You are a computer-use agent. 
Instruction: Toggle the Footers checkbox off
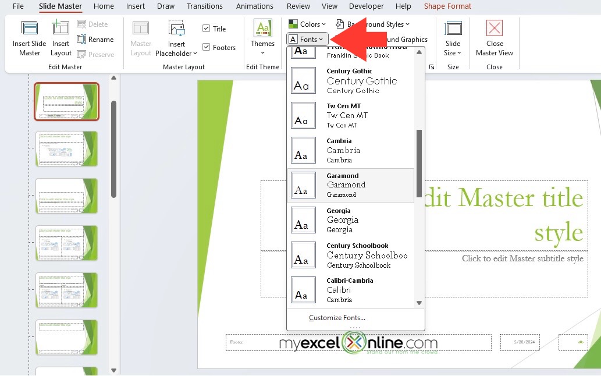coord(206,47)
